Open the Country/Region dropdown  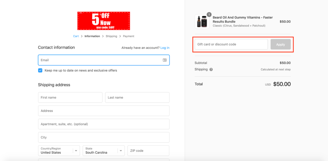[x=59, y=150]
